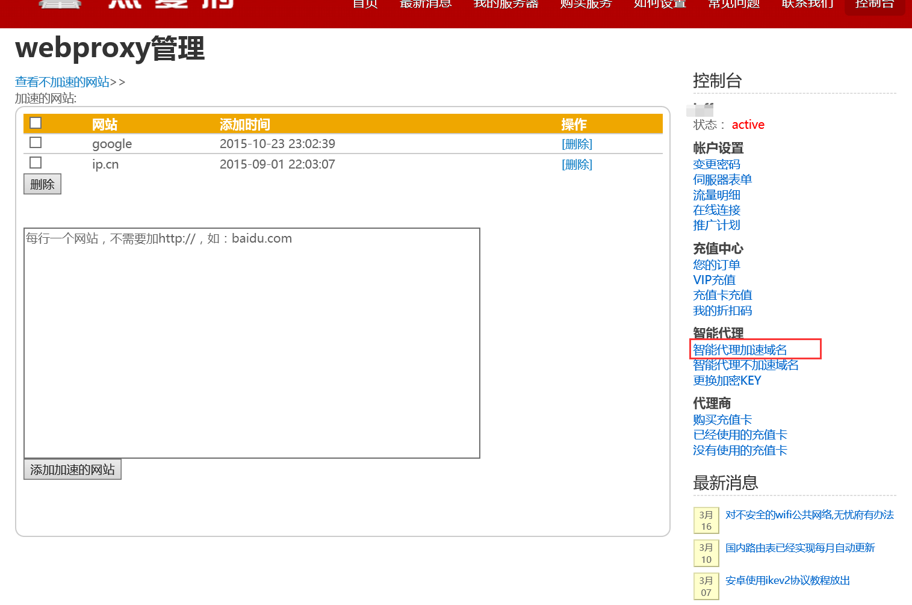
Task: Open the VIP充值 link
Action: (714, 280)
